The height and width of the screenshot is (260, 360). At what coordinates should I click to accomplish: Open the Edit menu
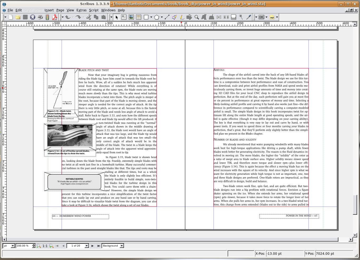click(19, 10)
